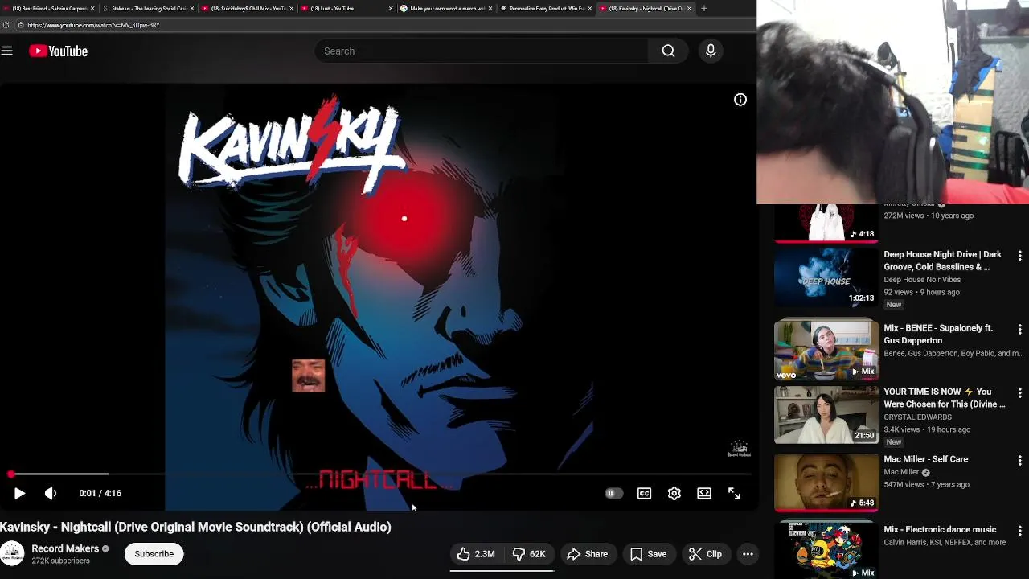Click the 272K subscribers text
The image size is (1029, 579).
coord(60,561)
